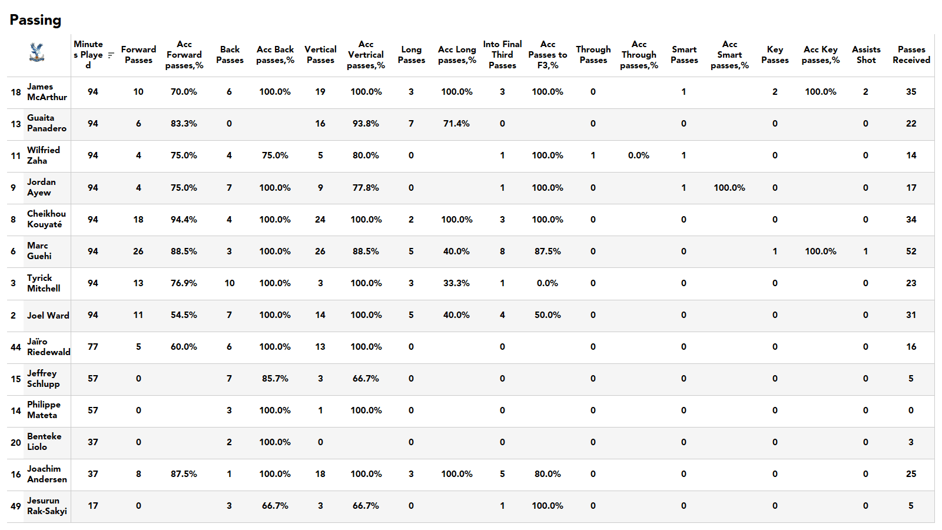The image size is (942, 530).
Task: Click Guehi's 100.0% key pass accuracy
Action: [x=820, y=251]
